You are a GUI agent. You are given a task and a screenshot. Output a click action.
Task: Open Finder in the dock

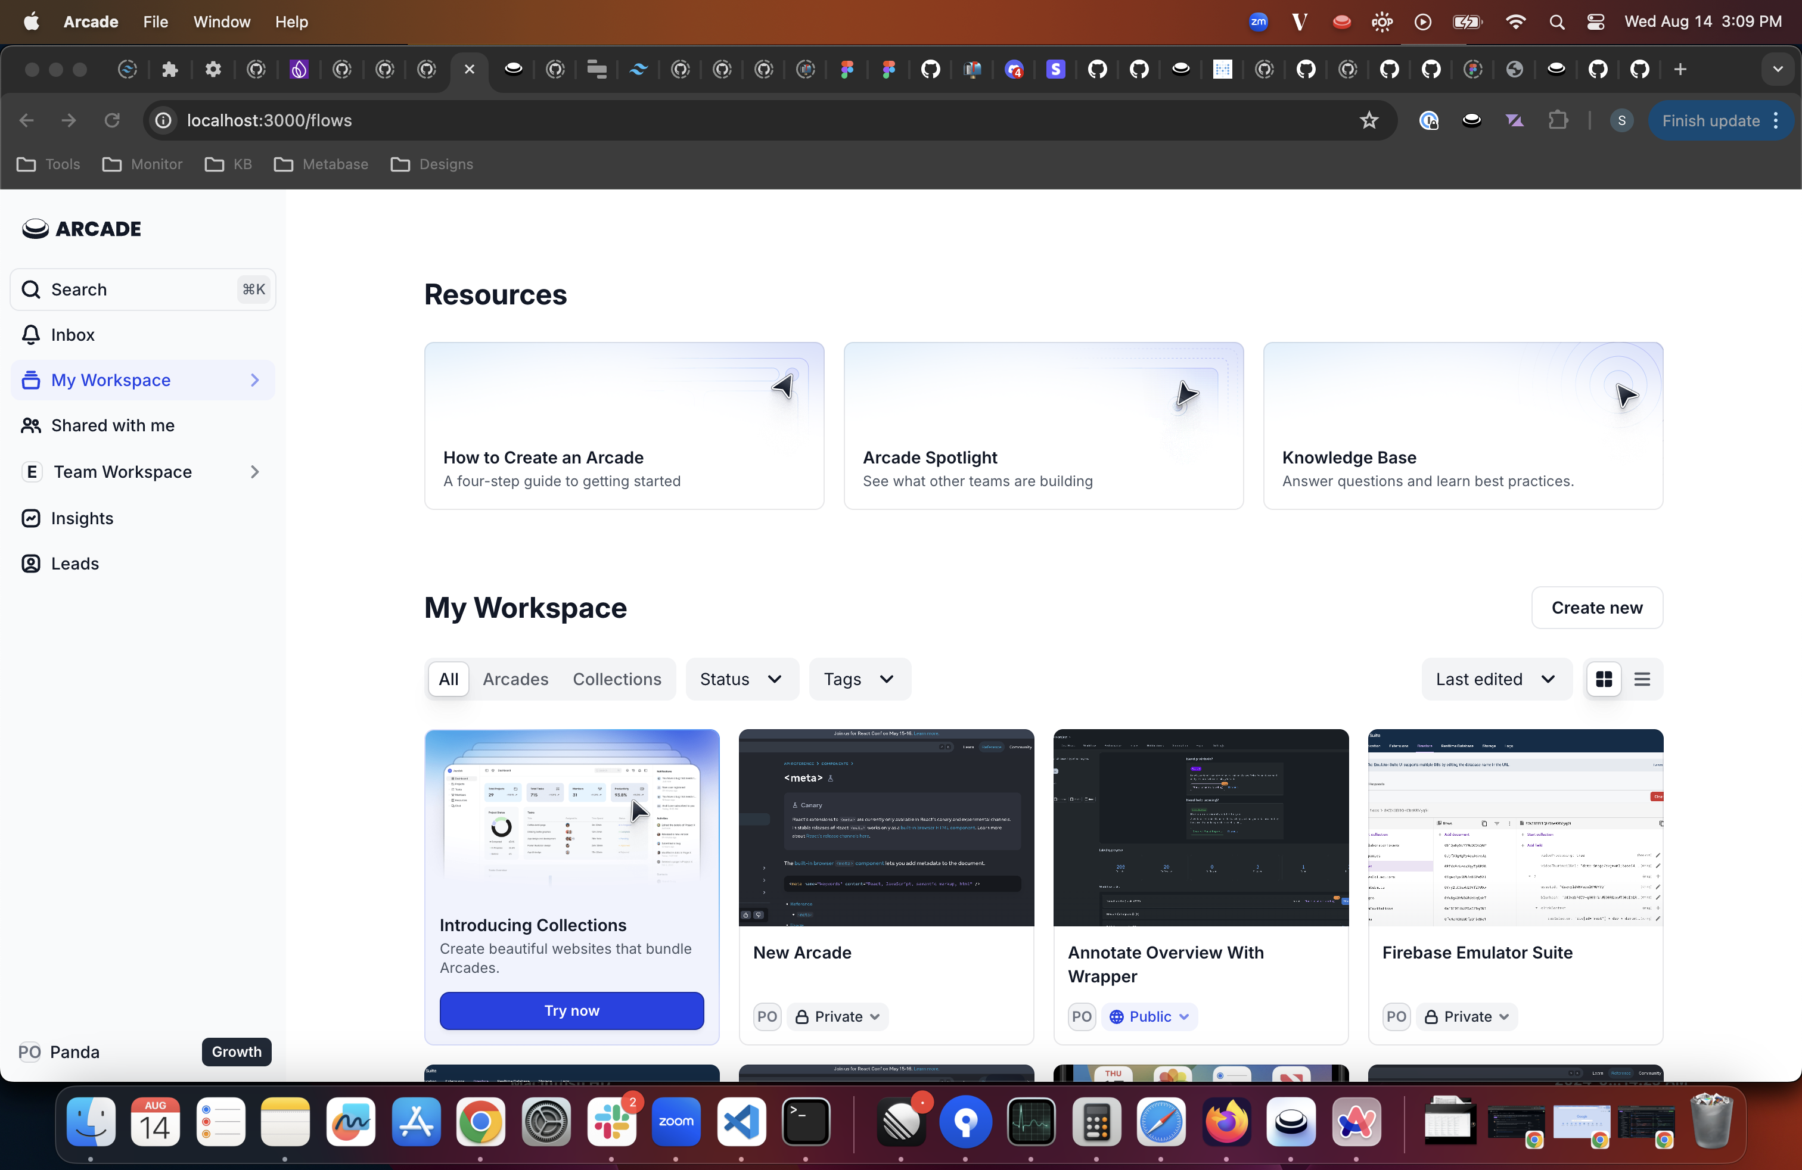[91, 1122]
